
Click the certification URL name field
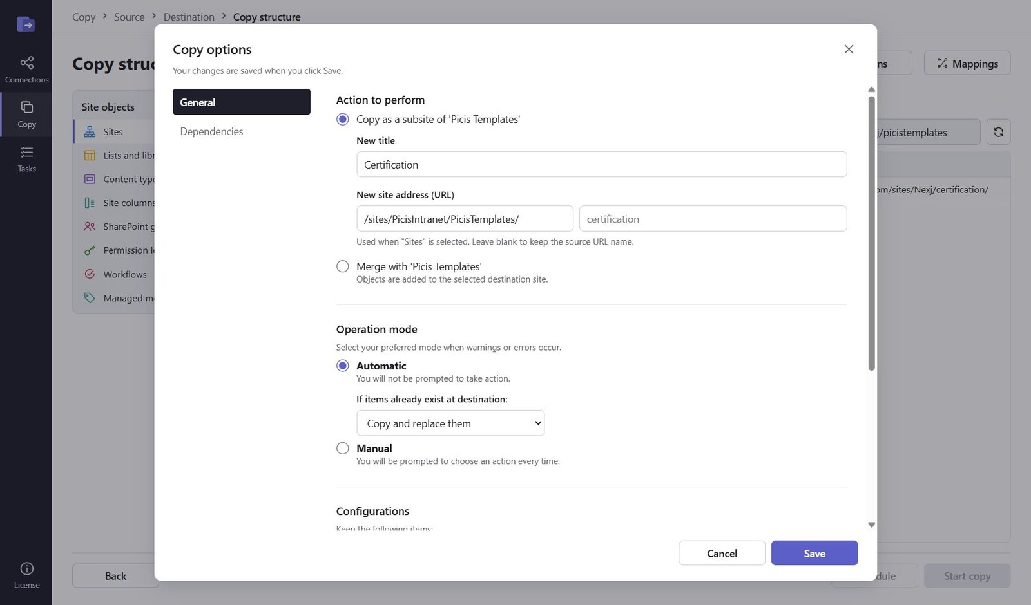click(713, 218)
